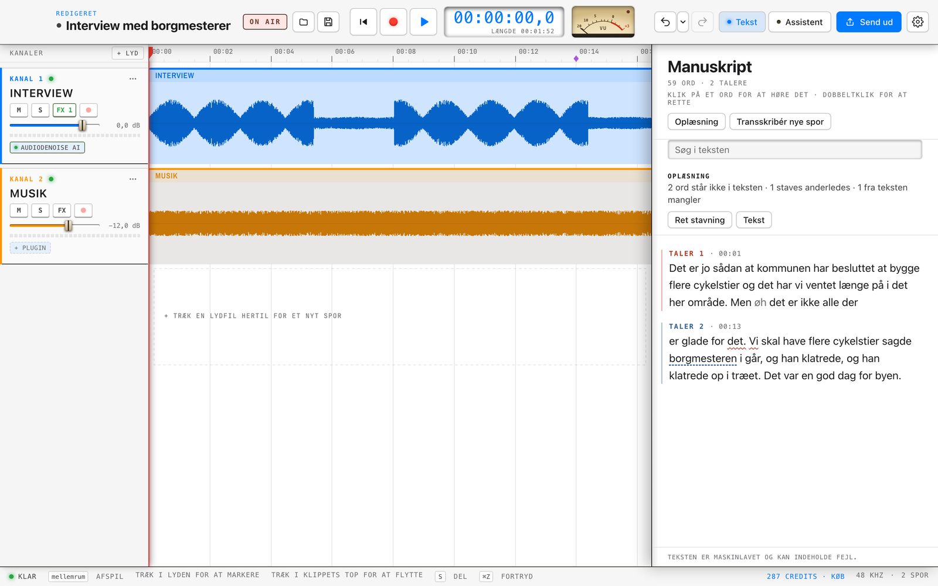Click Oplæsning button in Manuskript
This screenshot has width=938, height=586.
[x=696, y=122]
